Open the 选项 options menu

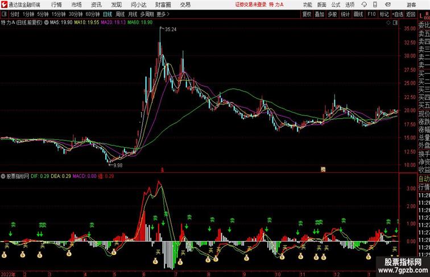click(350, 5)
